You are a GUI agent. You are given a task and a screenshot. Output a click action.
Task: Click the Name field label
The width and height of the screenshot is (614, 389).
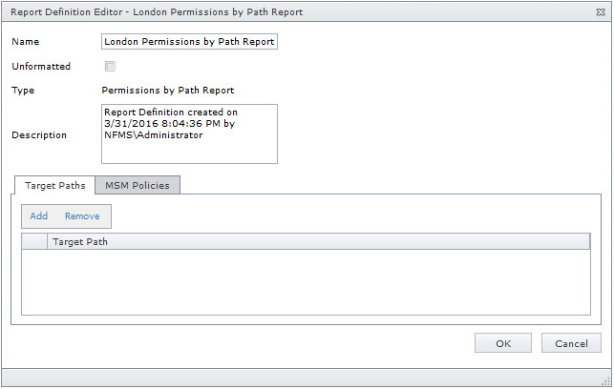(25, 43)
